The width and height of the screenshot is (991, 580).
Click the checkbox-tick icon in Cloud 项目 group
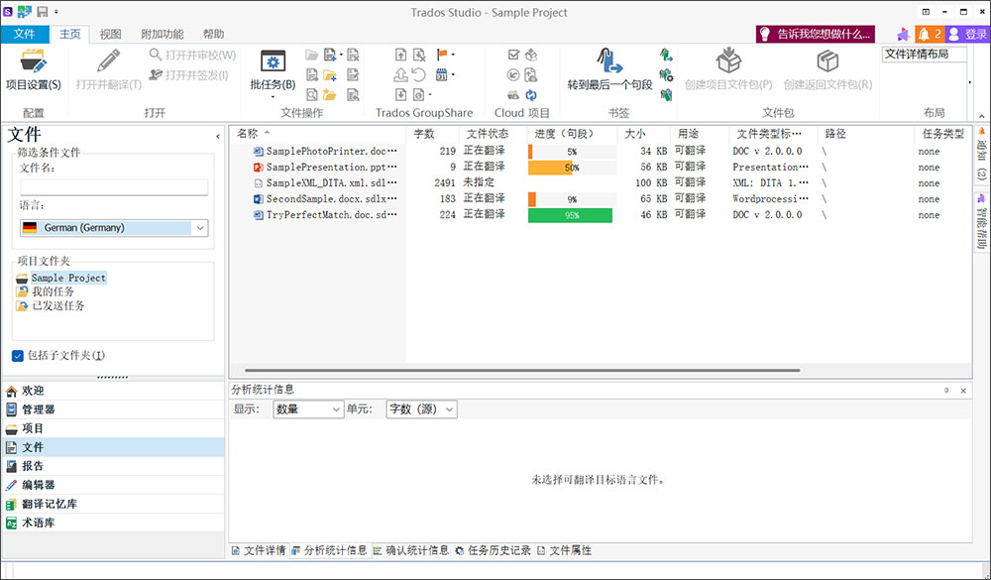513,56
